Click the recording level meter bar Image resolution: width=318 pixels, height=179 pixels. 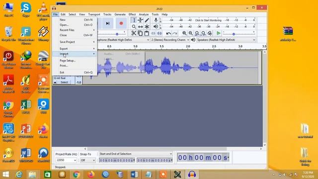[x=208, y=20]
